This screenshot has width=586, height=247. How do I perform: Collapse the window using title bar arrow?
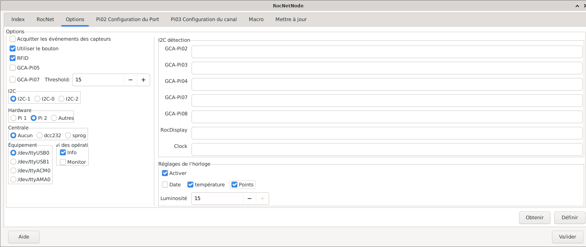coord(577,6)
